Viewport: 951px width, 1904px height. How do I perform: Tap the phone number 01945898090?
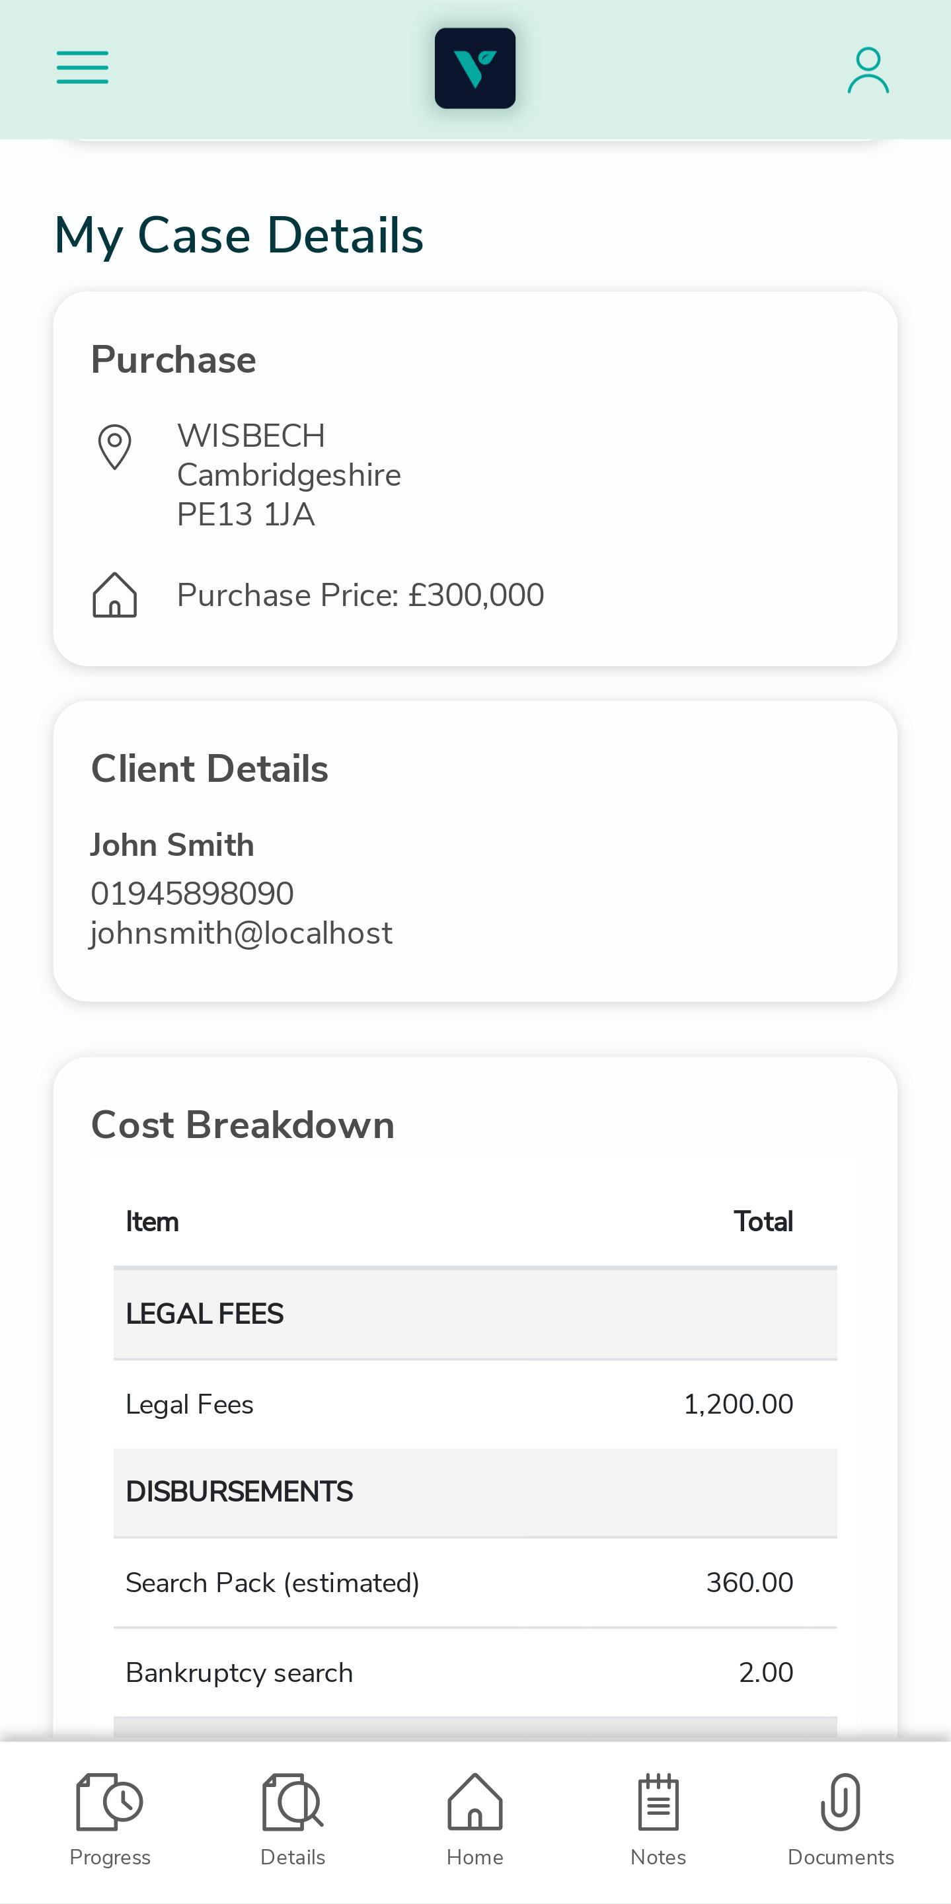point(192,893)
